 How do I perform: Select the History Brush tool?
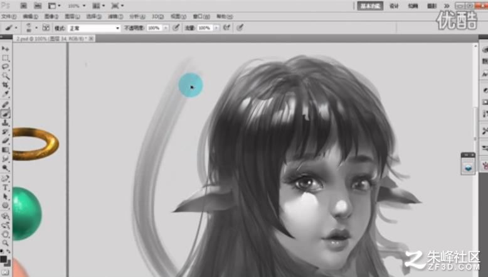pos(5,132)
